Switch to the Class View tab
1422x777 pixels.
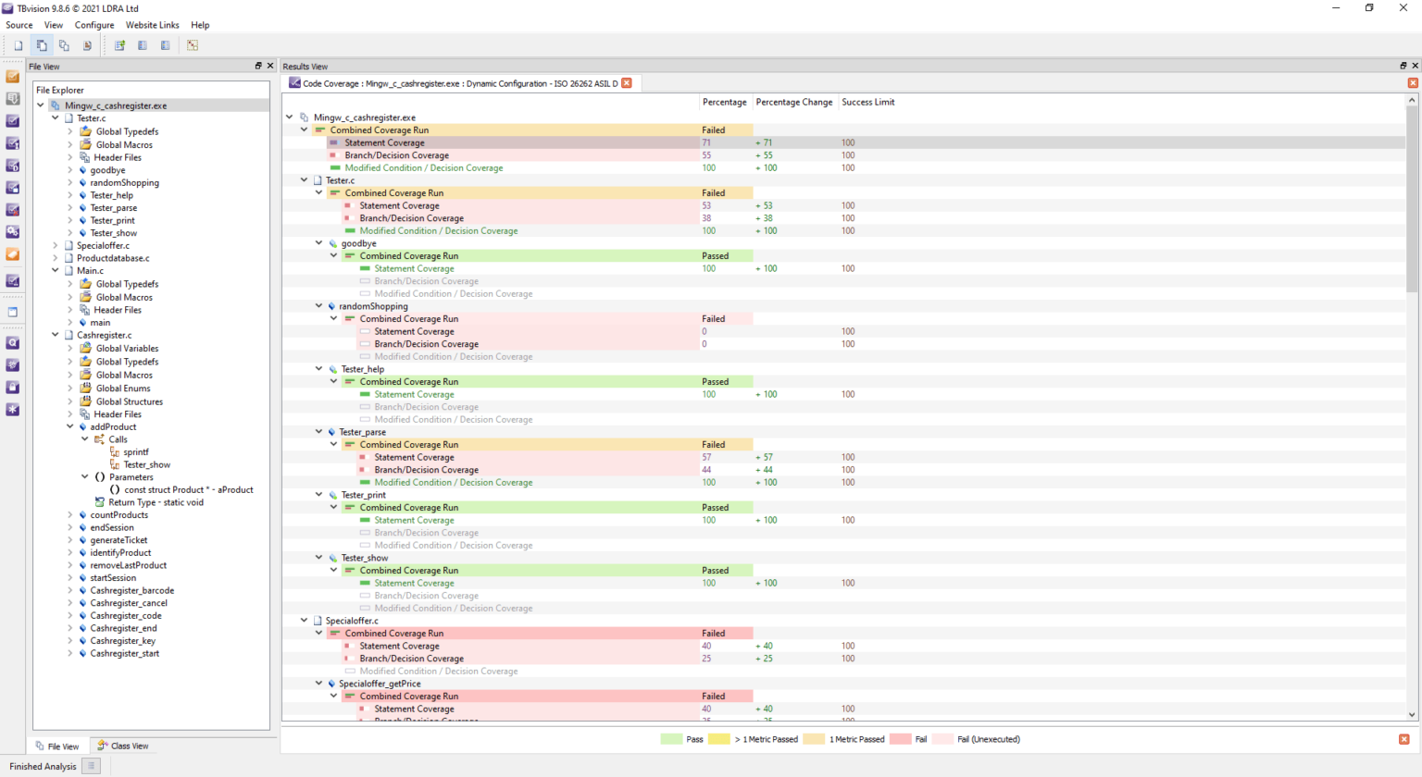click(x=123, y=746)
